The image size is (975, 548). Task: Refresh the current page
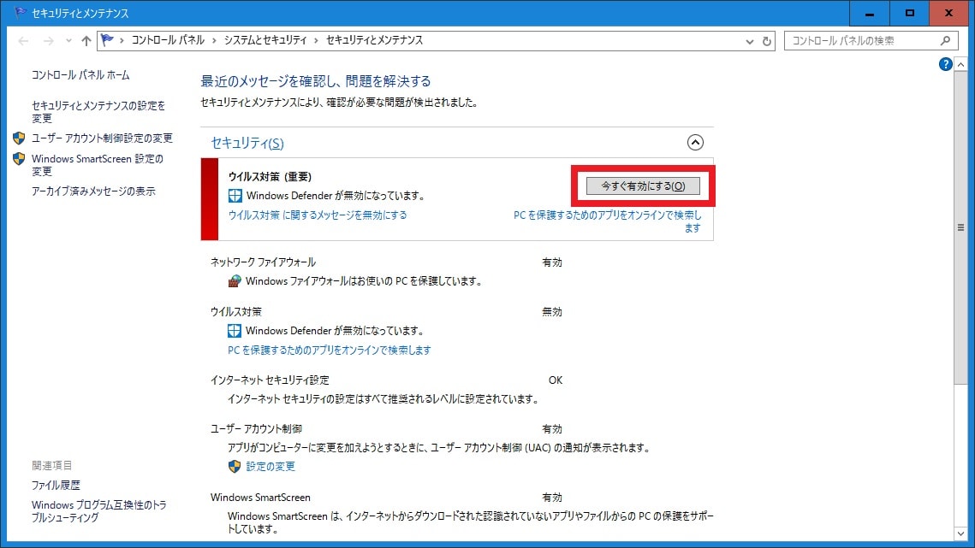point(767,41)
